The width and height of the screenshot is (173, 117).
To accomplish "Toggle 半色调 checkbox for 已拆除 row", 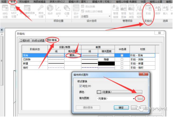I will (x=122, y=60).
